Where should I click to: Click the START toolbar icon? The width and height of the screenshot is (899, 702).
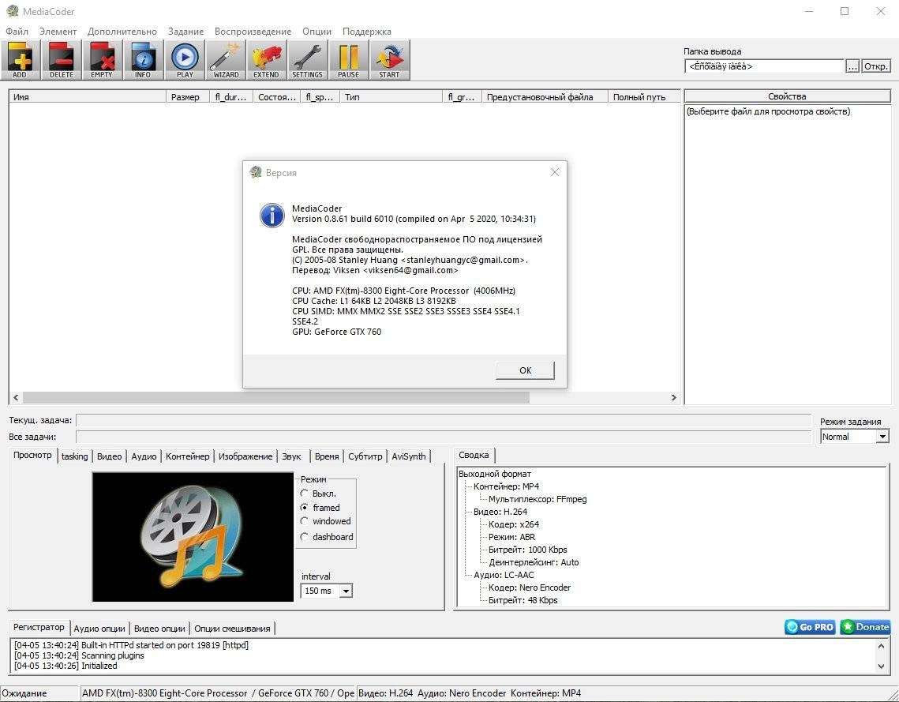coord(389,60)
